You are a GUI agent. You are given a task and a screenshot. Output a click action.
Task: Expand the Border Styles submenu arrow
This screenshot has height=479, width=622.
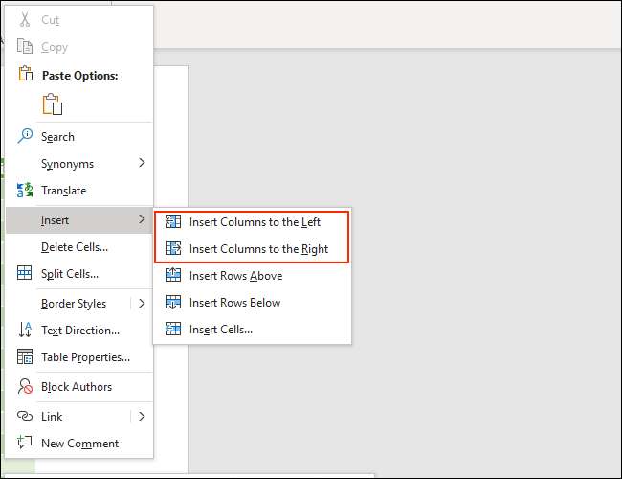pos(142,303)
